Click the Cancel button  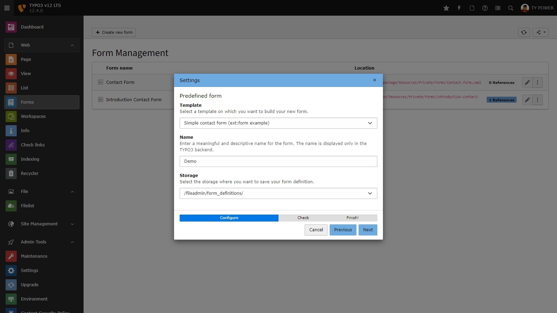pyautogui.click(x=316, y=230)
